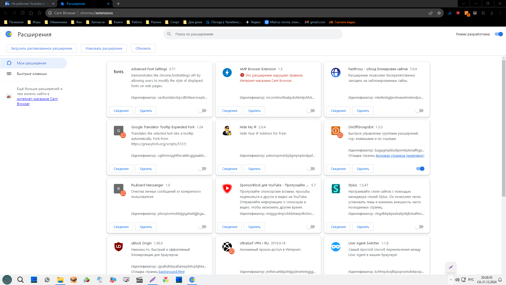Click the share icon in the address bar
506x285 pixels.
(431, 13)
